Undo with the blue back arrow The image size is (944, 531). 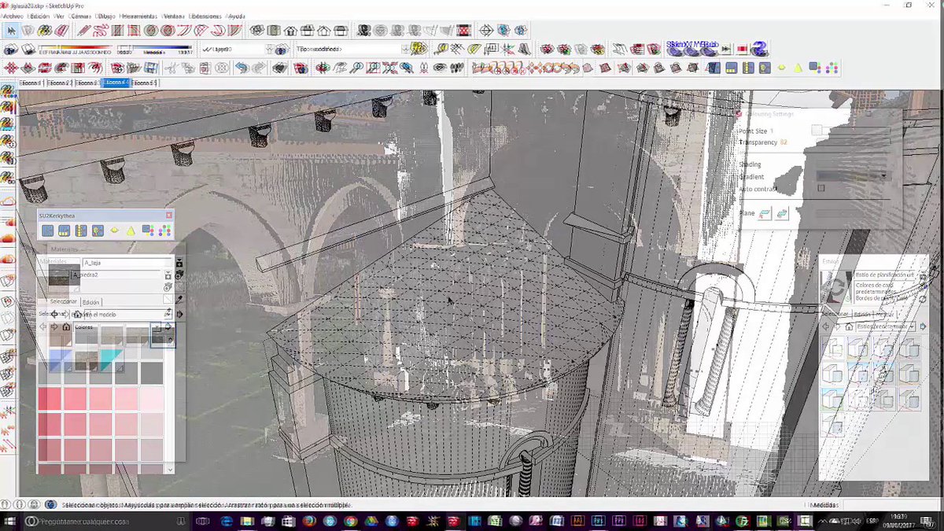[241, 68]
